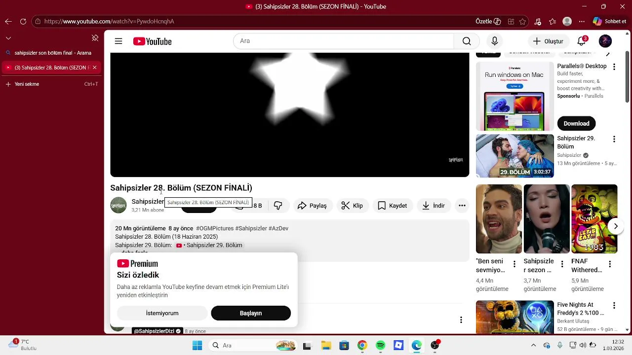632x355 pixels.
Task: Click the Klip clip button
Action: tap(353, 206)
